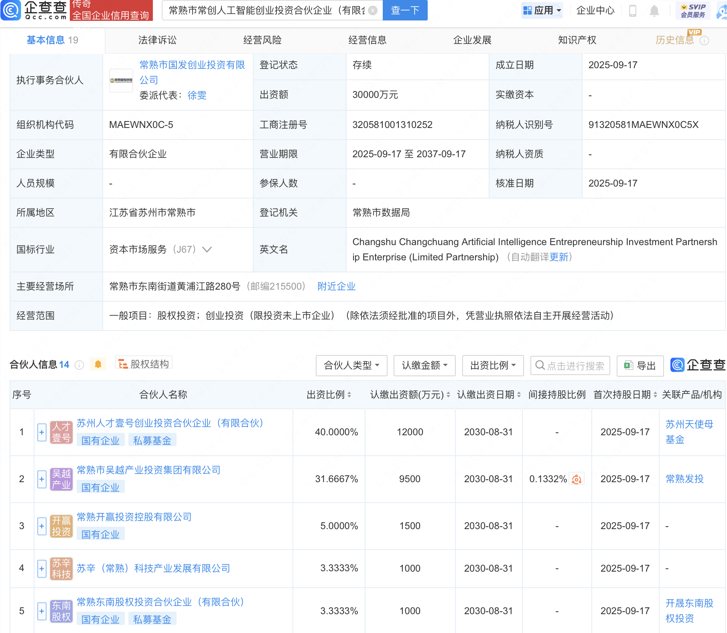Open the 合伙人类型 filter dropdown

pos(351,365)
